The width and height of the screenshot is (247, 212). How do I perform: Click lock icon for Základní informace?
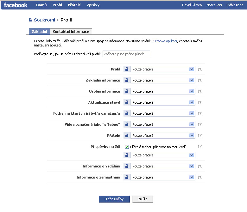[127, 80]
